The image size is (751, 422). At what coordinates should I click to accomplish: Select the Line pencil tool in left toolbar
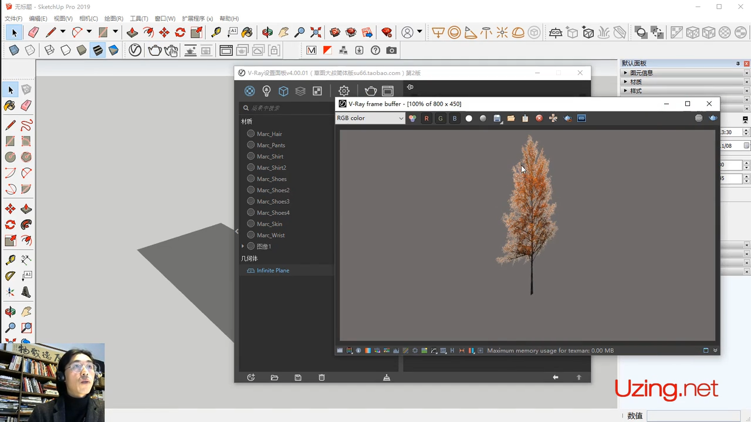(10, 125)
